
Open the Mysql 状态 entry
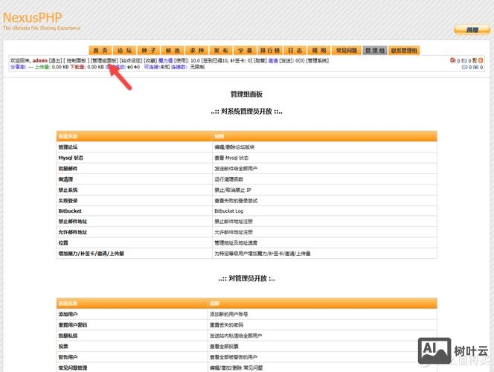[x=71, y=158]
